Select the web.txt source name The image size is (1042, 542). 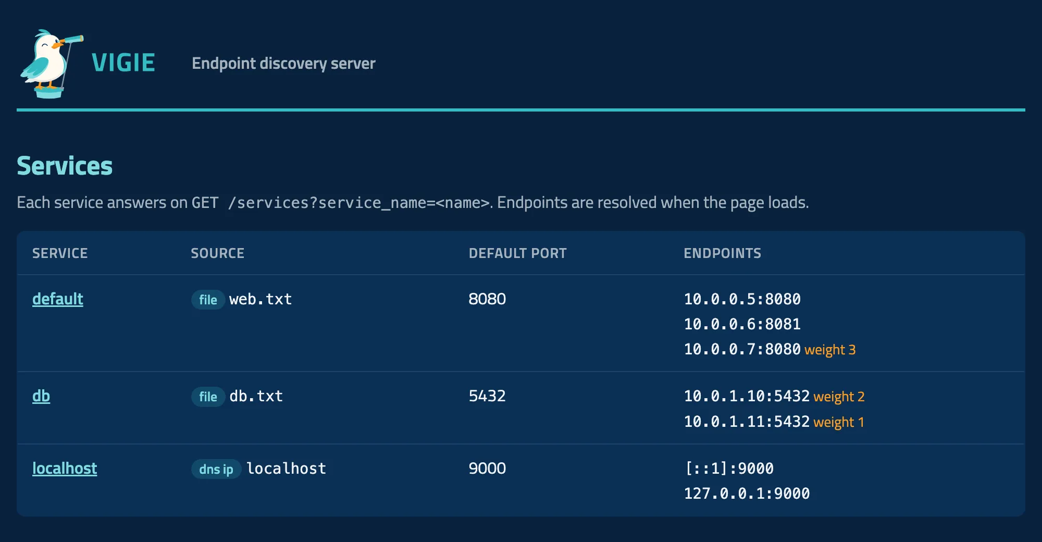260,299
